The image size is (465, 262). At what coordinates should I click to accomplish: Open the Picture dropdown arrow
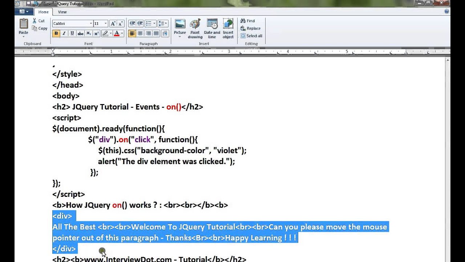coord(180,37)
